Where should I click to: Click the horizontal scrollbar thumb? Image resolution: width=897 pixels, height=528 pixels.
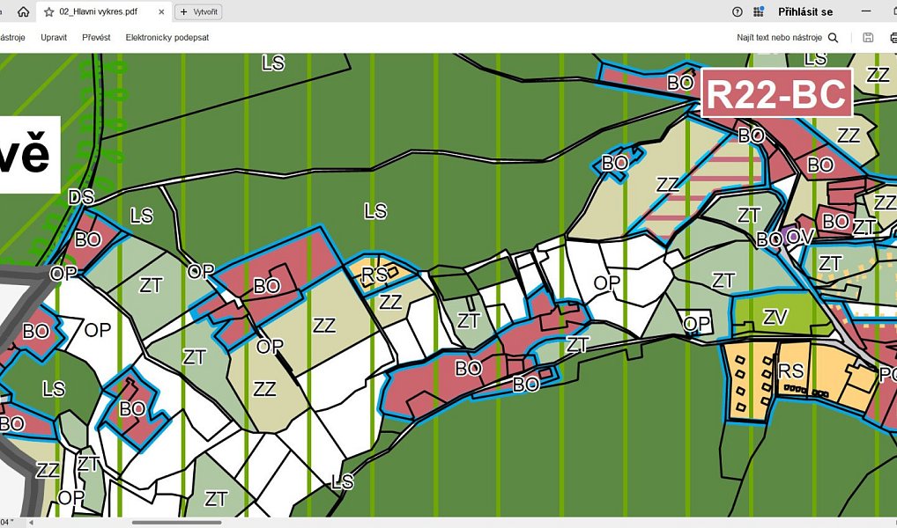[177, 523]
